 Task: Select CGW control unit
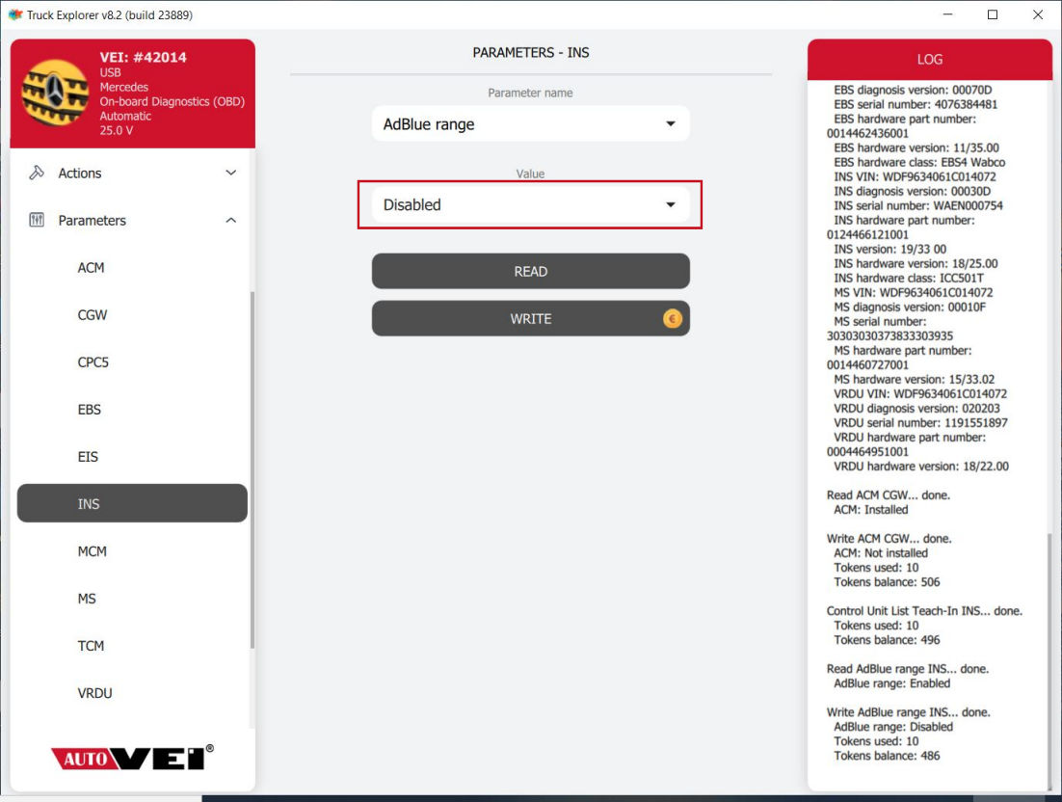tap(92, 315)
